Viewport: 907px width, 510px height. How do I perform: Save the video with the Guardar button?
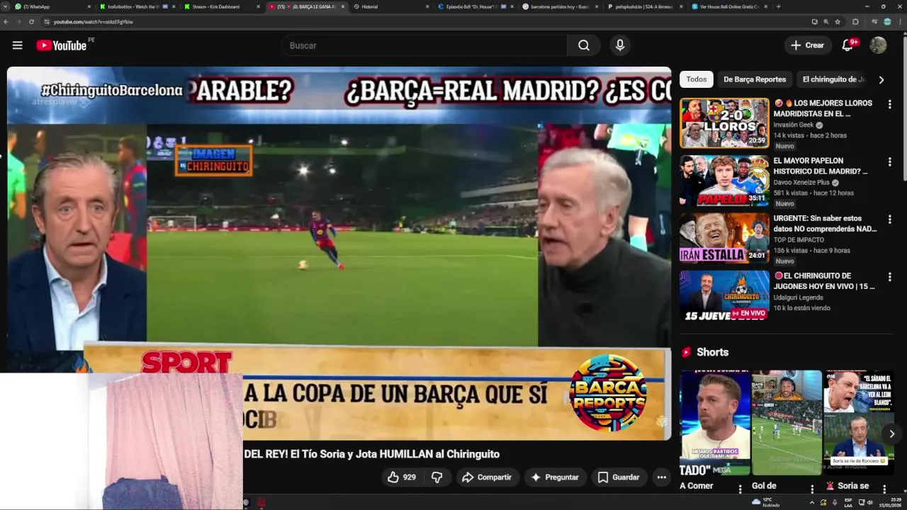618,477
